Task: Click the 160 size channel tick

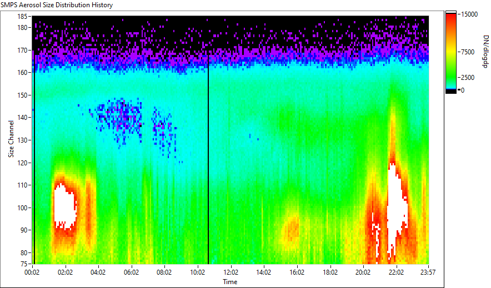Action: point(22,72)
